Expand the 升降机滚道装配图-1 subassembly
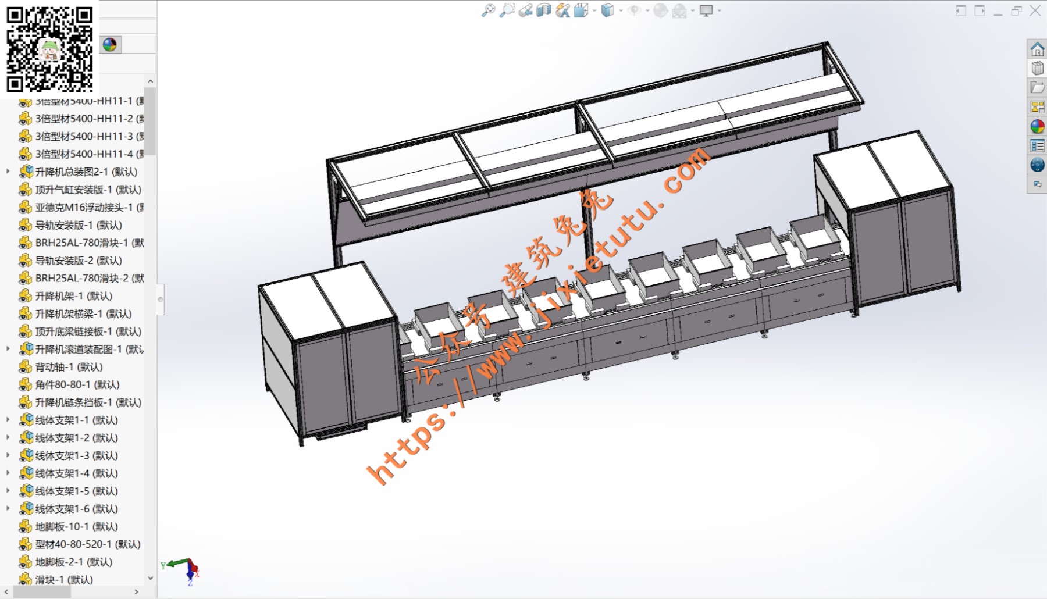The width and height of the screenshot is (1047, 599). (x=8, y=349)
